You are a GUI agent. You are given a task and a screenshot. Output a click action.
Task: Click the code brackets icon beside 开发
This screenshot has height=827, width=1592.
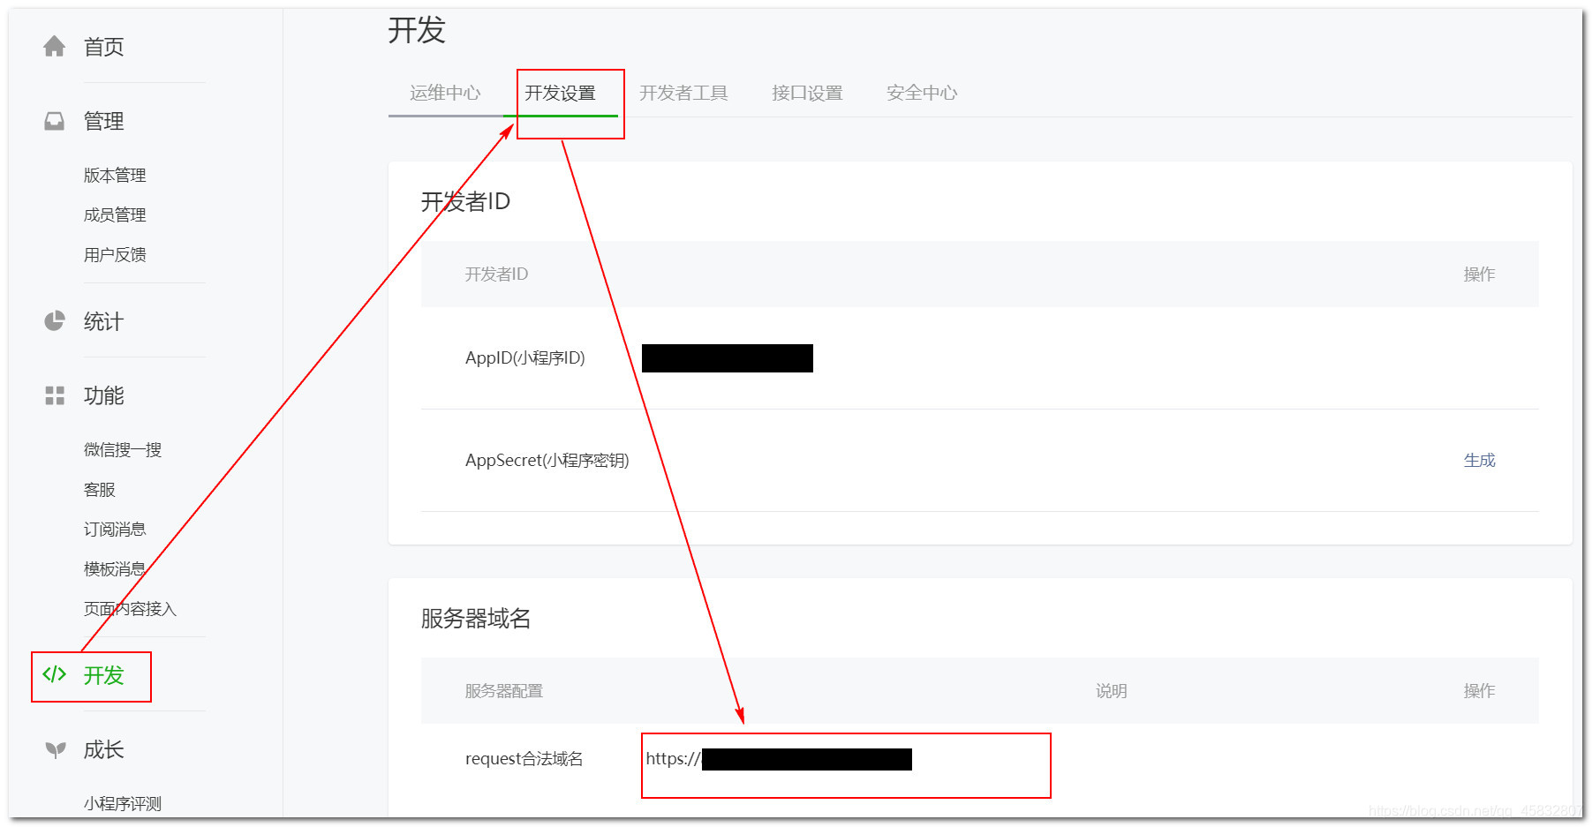55,674
